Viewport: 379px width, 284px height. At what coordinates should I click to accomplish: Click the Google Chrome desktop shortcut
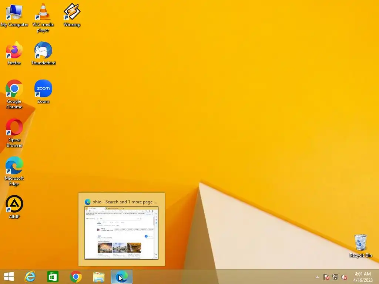coord(14,94)
